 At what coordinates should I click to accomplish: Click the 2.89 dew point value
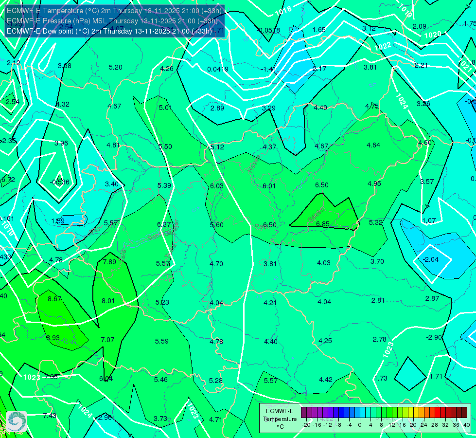pos(217,108)
